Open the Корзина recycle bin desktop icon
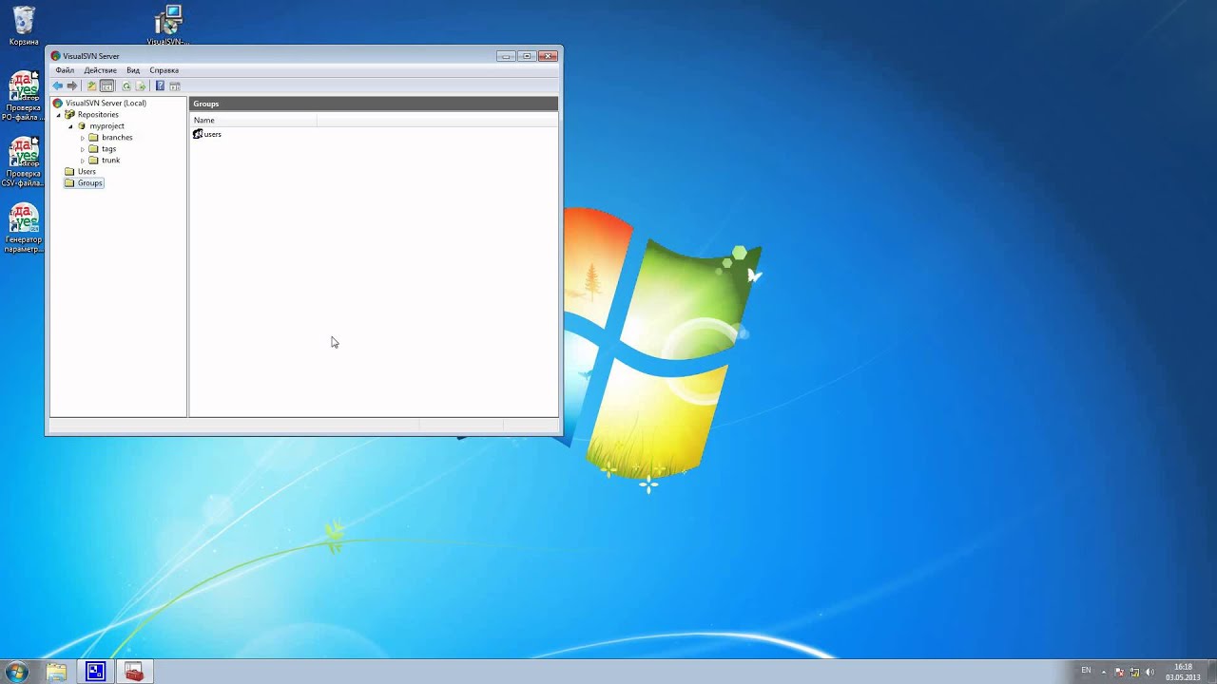1217x684 pixels. pyautogui.click(x=24, y=26)
